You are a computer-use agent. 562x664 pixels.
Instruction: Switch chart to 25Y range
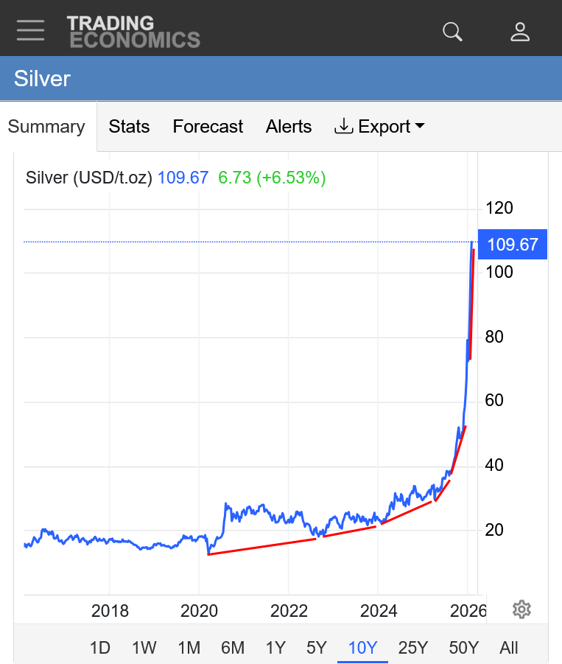coord(412,648)
